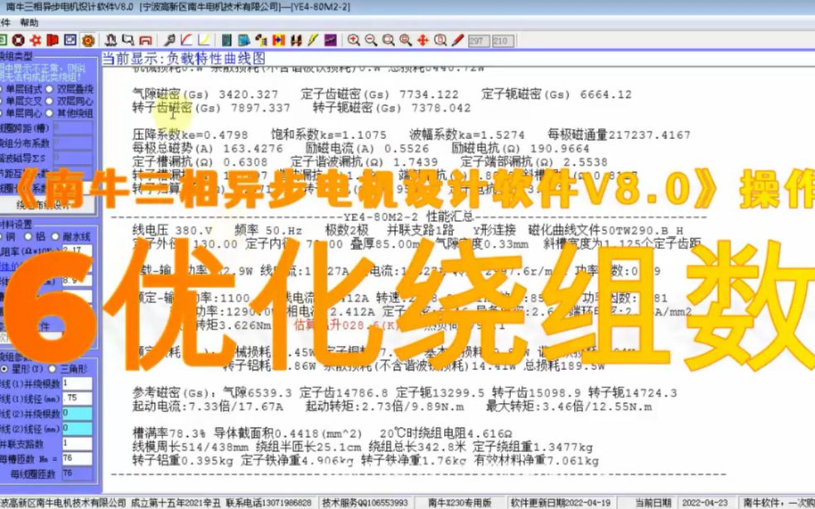Select the zoom in magnifier tool
The height and width of the screenshot is (509, 815).
click(354, 40)
